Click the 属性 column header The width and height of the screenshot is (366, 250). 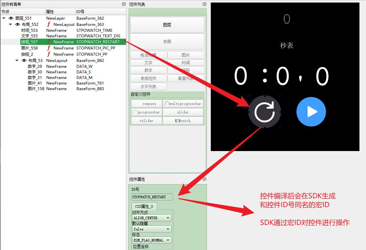tap(60, 12)
